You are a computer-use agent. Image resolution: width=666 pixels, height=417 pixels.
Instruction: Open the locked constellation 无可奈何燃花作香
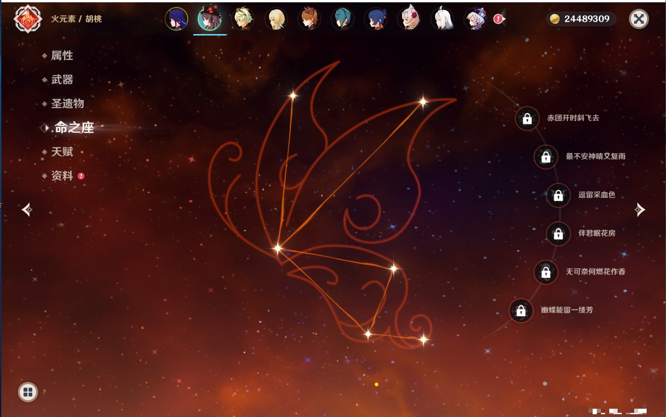[546, 272]
